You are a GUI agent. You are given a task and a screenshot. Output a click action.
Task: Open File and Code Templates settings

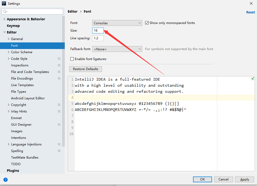tap(30, 72)
